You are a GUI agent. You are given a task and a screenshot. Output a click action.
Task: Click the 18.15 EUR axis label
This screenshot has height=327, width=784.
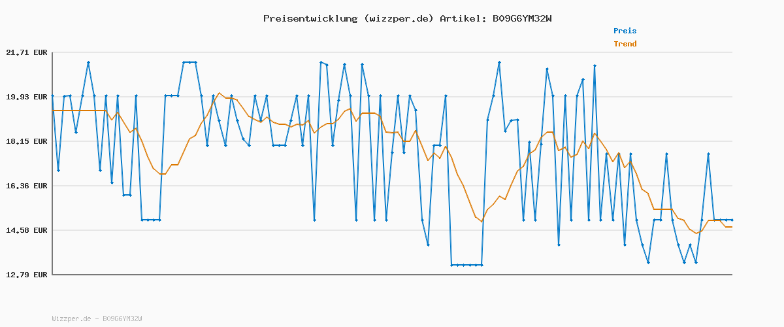(26, 141)
